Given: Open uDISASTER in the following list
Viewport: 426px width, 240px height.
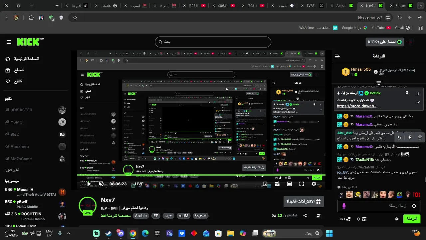Looking at the screenshot, I should [x=36, y=110].
